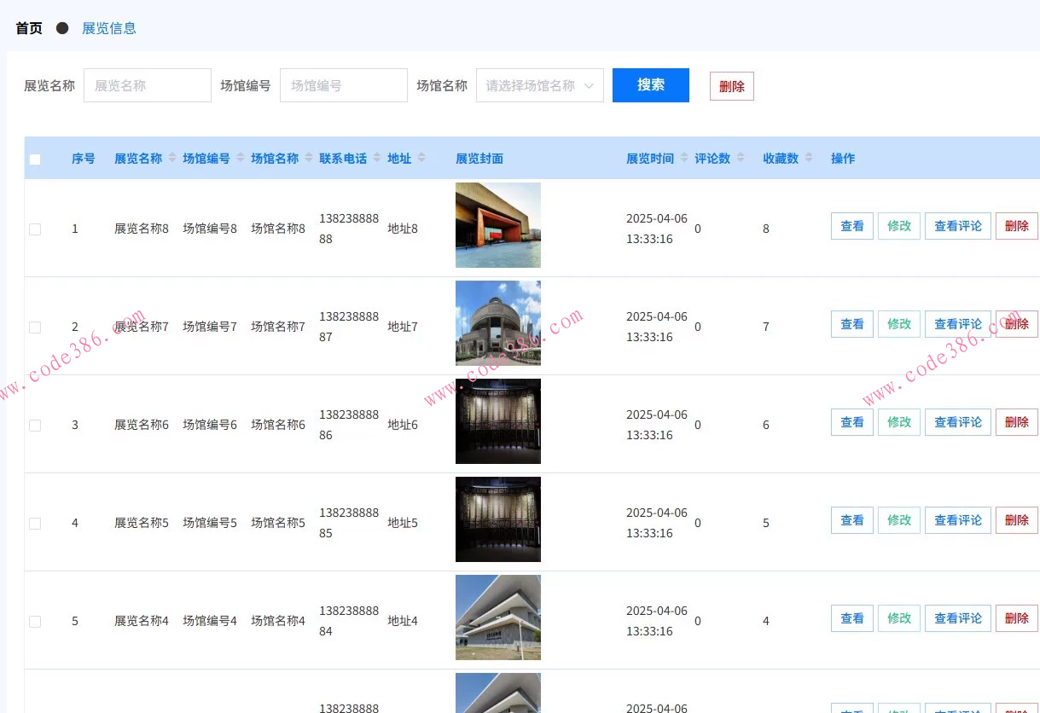Check the checkbox for 展览名称8 row
This screenshot has width=1040, height=713.
(34, 228)
